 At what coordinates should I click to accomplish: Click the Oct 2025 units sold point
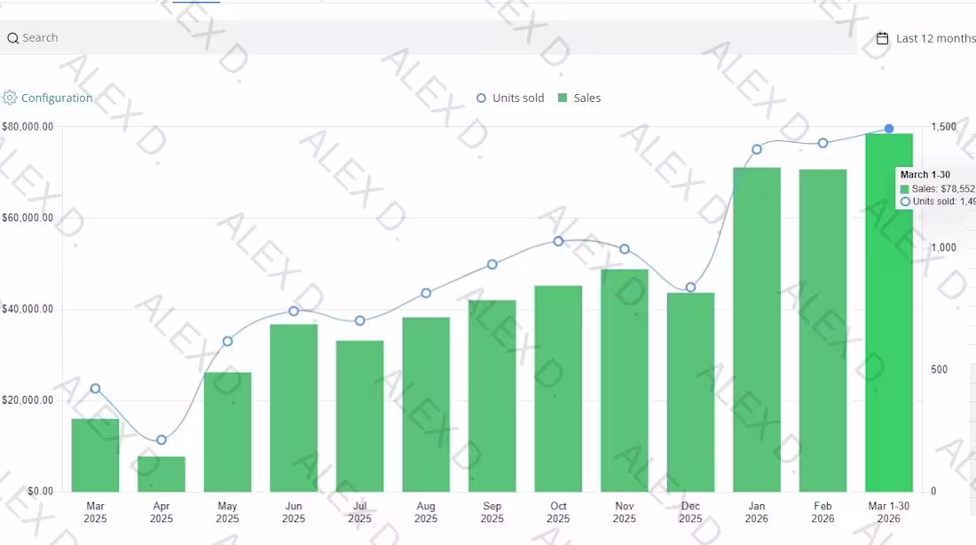558,241
